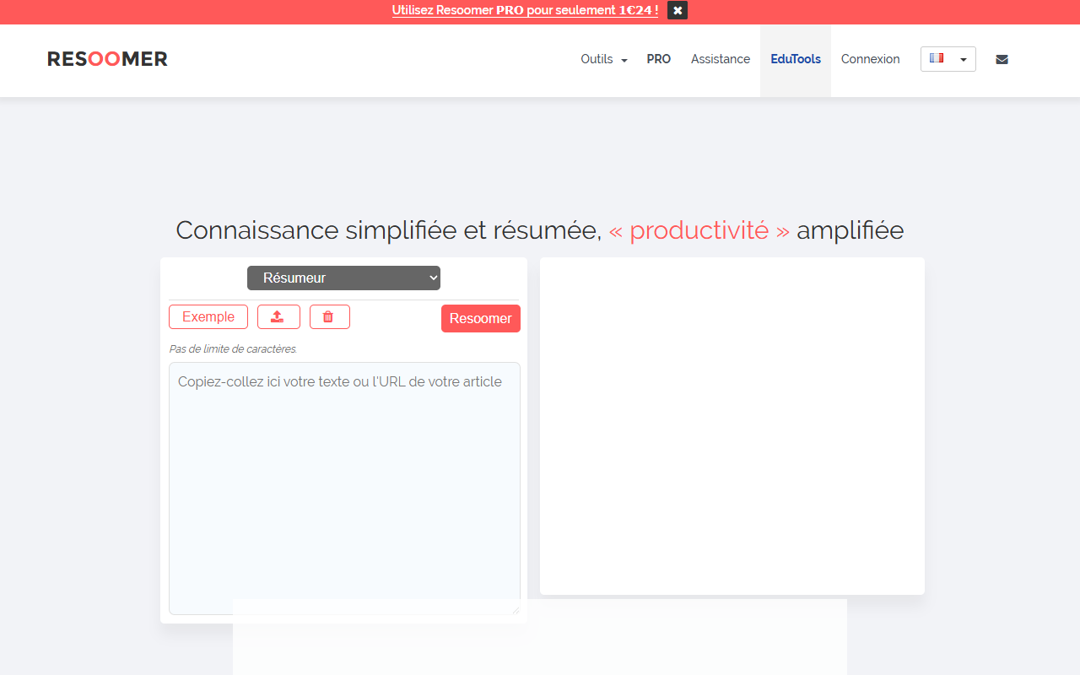Click the red Resoomer button
Screen dimensions: 1080x675
point(481,318)
